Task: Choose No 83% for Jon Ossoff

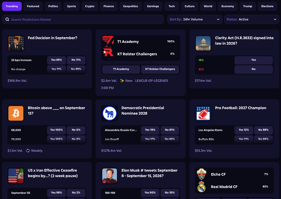Action: pos(170,139)
